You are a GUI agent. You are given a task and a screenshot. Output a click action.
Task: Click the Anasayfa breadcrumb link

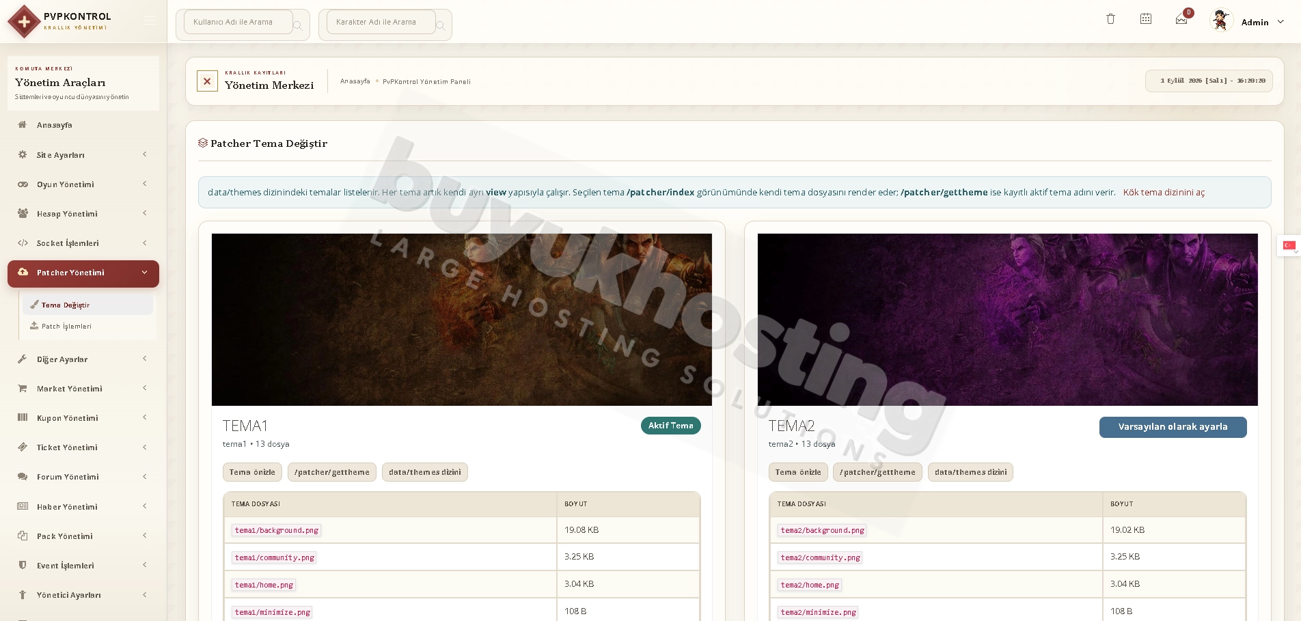tap(355, 81)
